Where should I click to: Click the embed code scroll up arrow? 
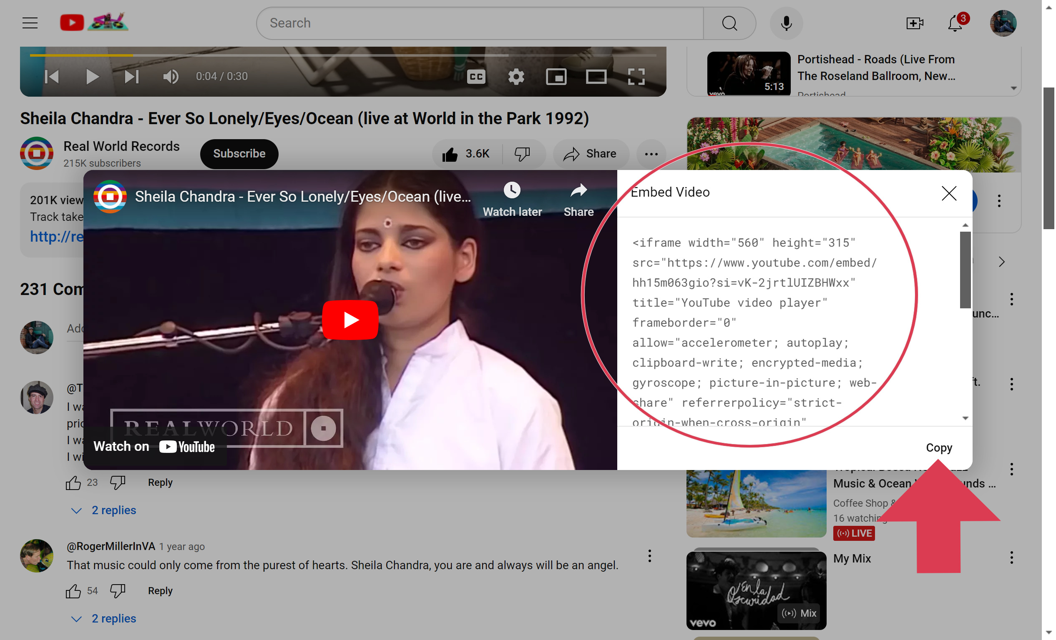965,225
